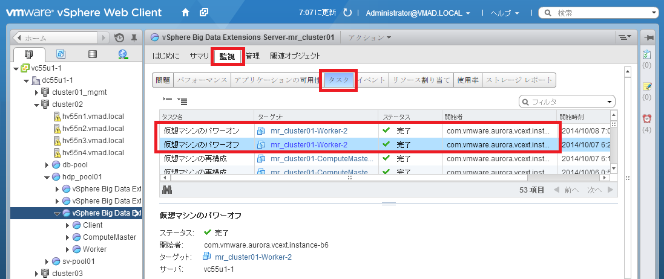Switch to the サマリ tab
This screenshot has height=279, width=664.
tap(199, 56)
